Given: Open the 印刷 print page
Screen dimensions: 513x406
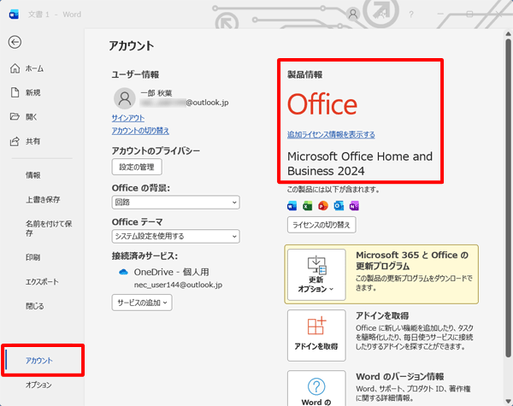Looking at the screenshot, I should tap(33, 257).
